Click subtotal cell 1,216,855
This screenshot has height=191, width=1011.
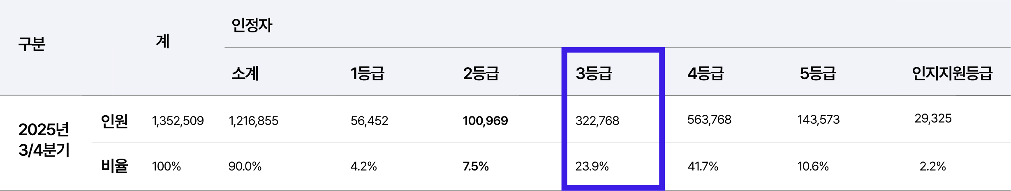click(253, 121)
